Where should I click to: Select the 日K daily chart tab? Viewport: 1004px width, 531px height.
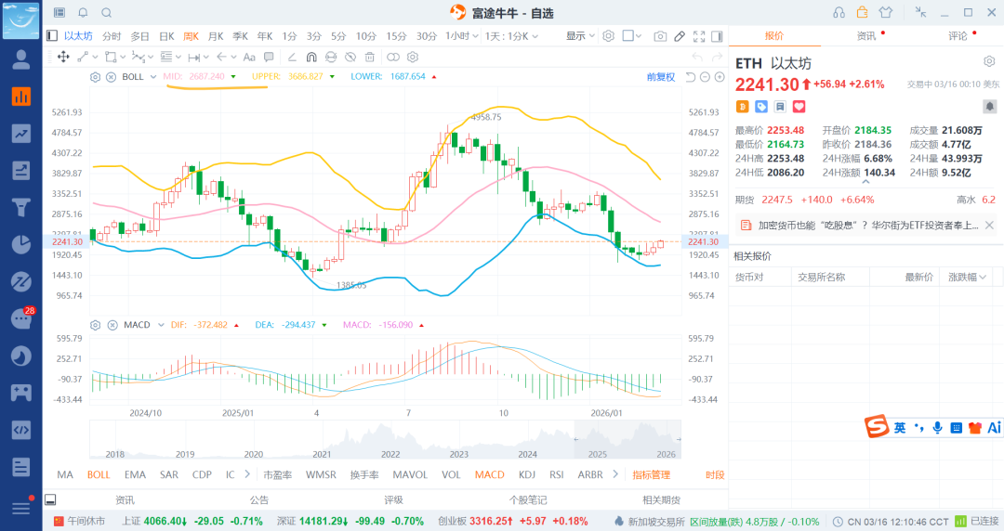pyautogui.click(x=166, y=36)
